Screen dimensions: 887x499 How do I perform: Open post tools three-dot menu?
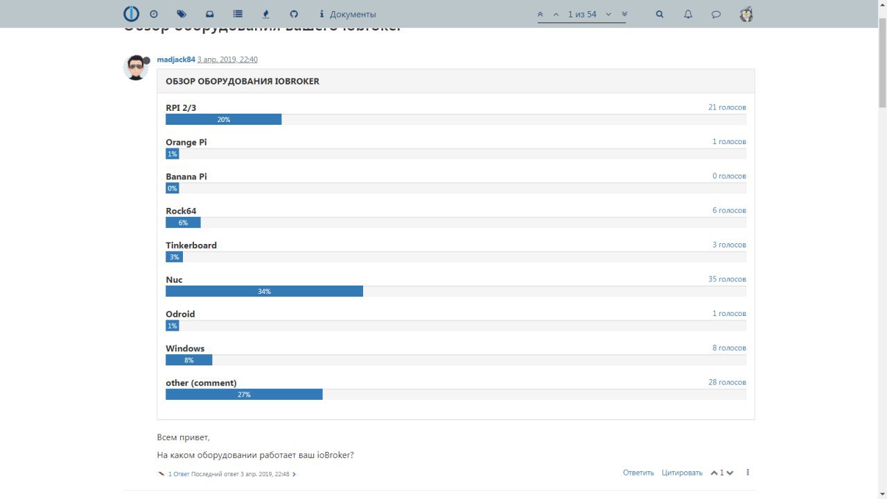[748, 473]
